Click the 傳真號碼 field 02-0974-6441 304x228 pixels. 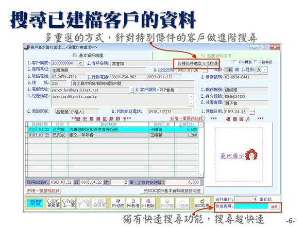tap(246, 77)
